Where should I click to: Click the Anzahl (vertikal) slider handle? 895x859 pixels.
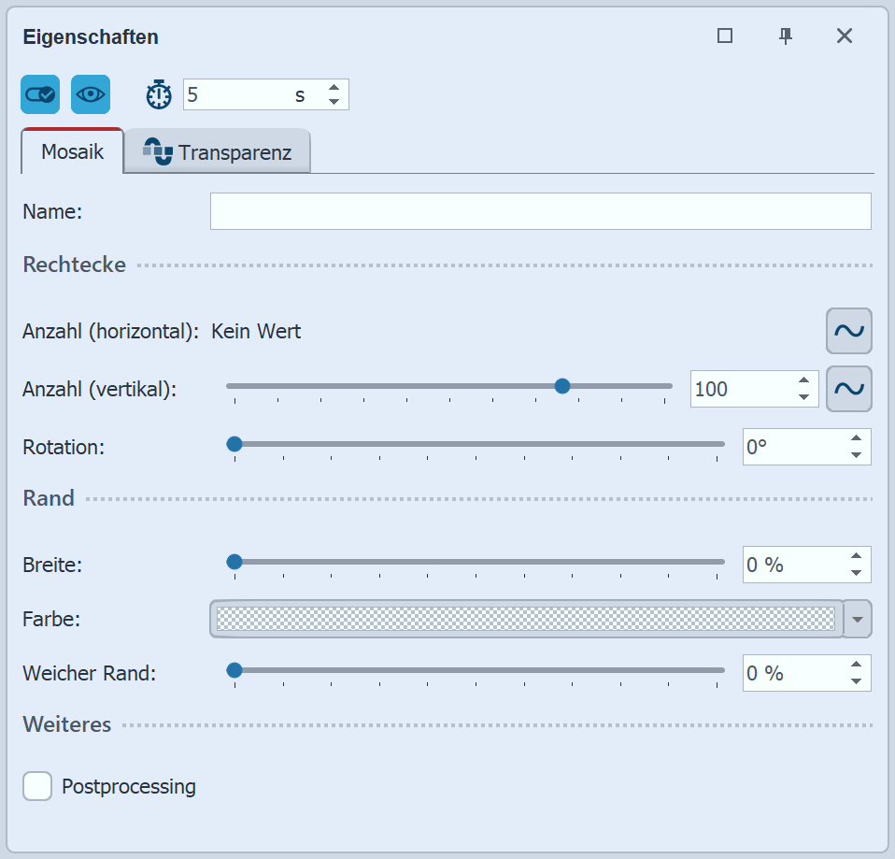pos(562,386)
